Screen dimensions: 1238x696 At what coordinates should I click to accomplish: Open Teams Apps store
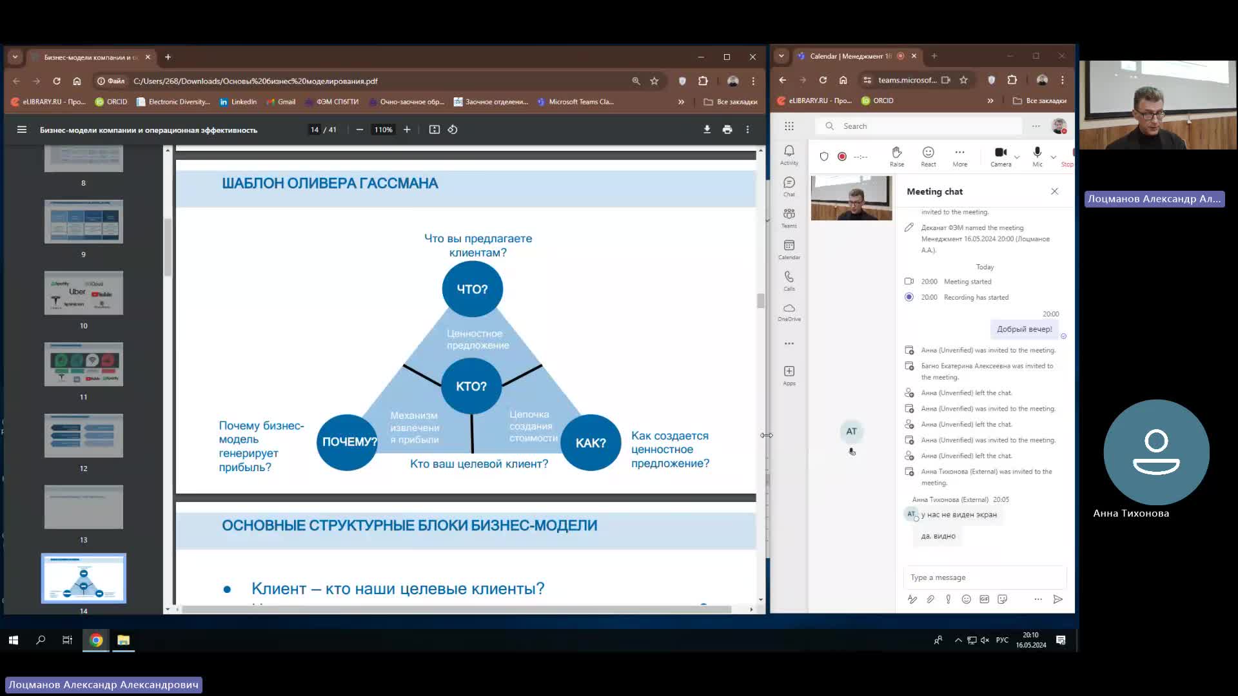tap(789, 375)
